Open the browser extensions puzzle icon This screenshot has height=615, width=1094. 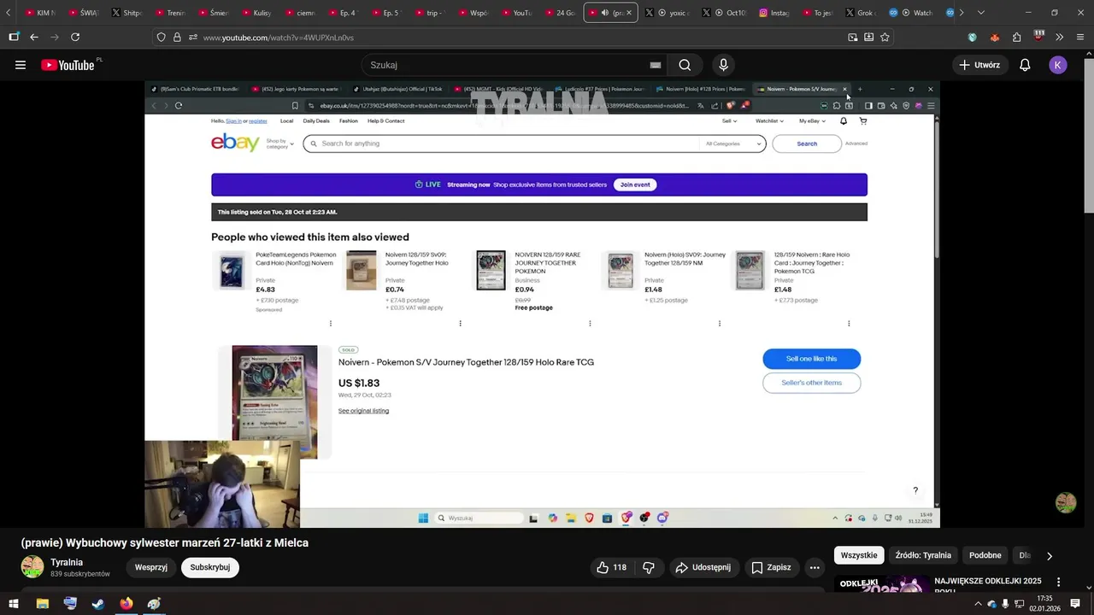click(x=1016, y=38)
